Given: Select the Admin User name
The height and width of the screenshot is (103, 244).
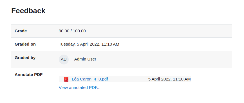Looking at the screenshot, I should (85, 59).
